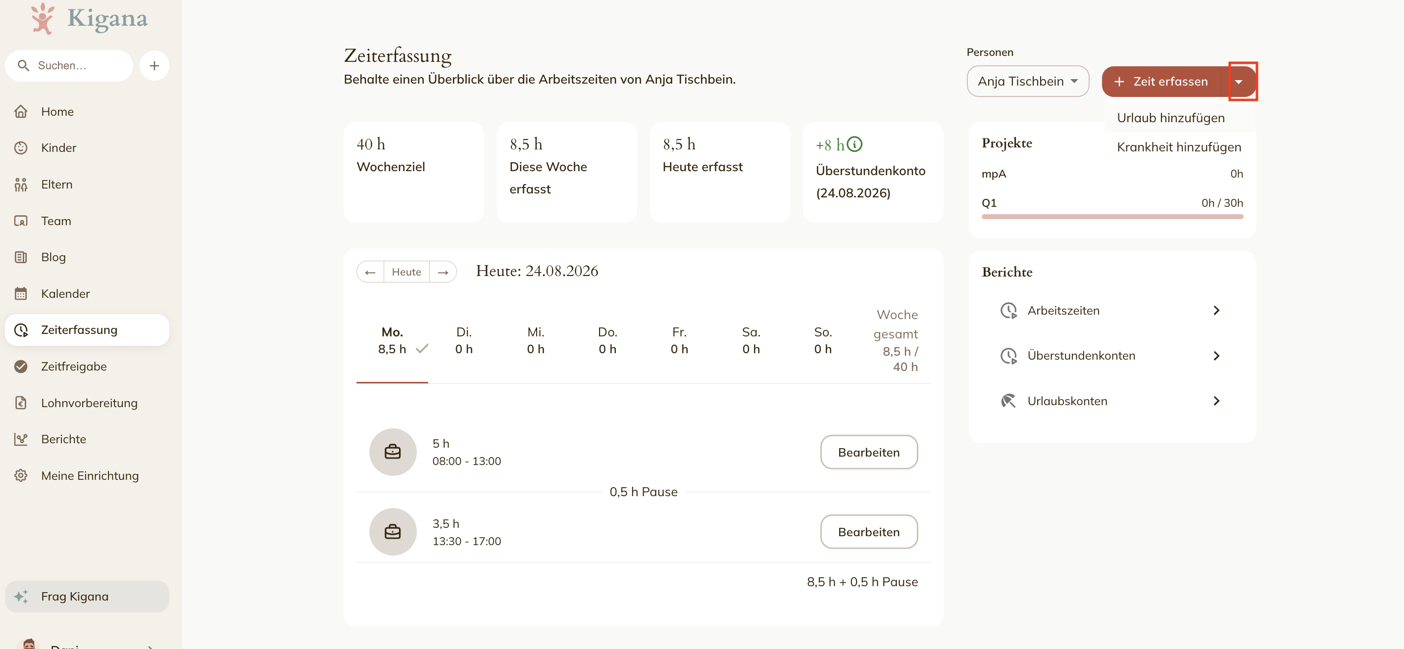Click the Kinder smiley face icon
The height and width of the screenshot is (649, 1404).
[21, 147]
